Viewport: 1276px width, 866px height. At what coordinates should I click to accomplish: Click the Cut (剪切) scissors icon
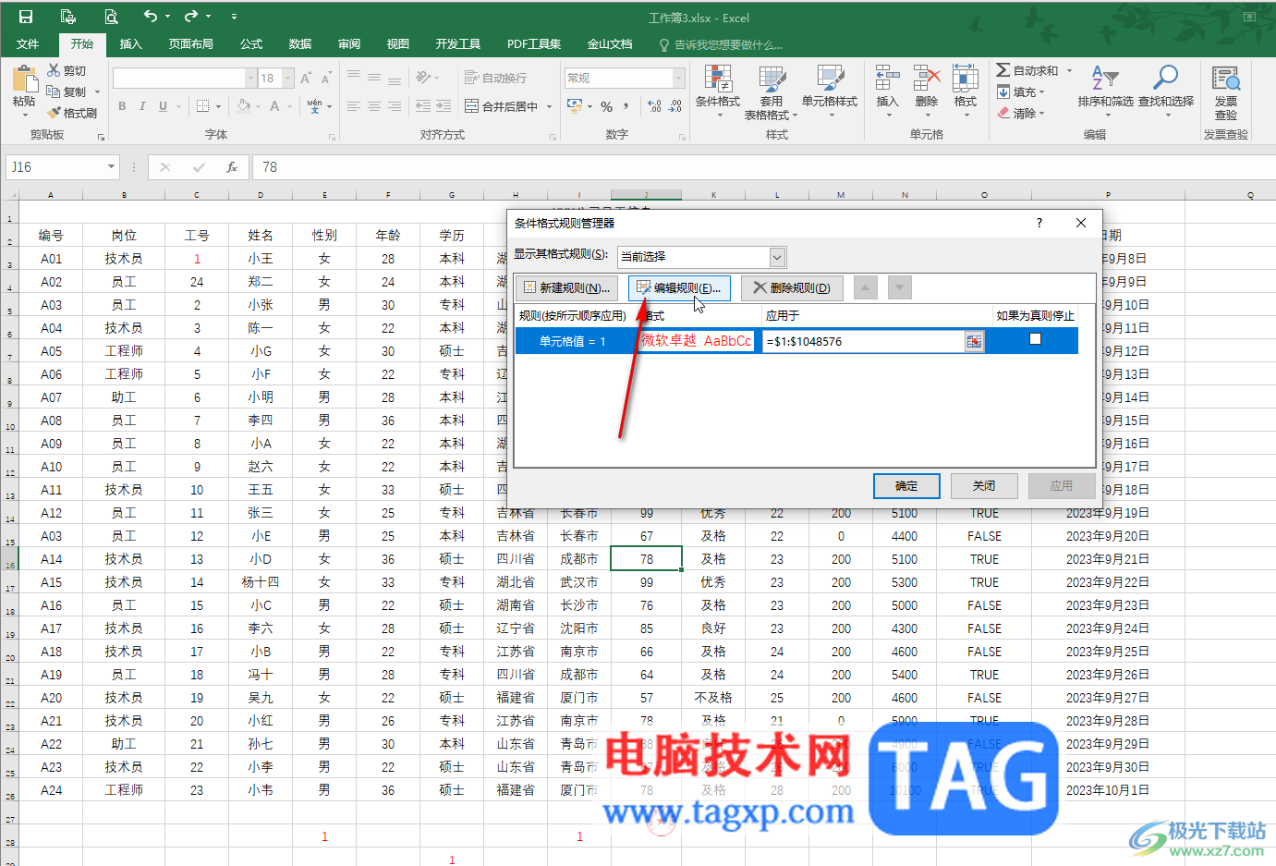point(54,70)
